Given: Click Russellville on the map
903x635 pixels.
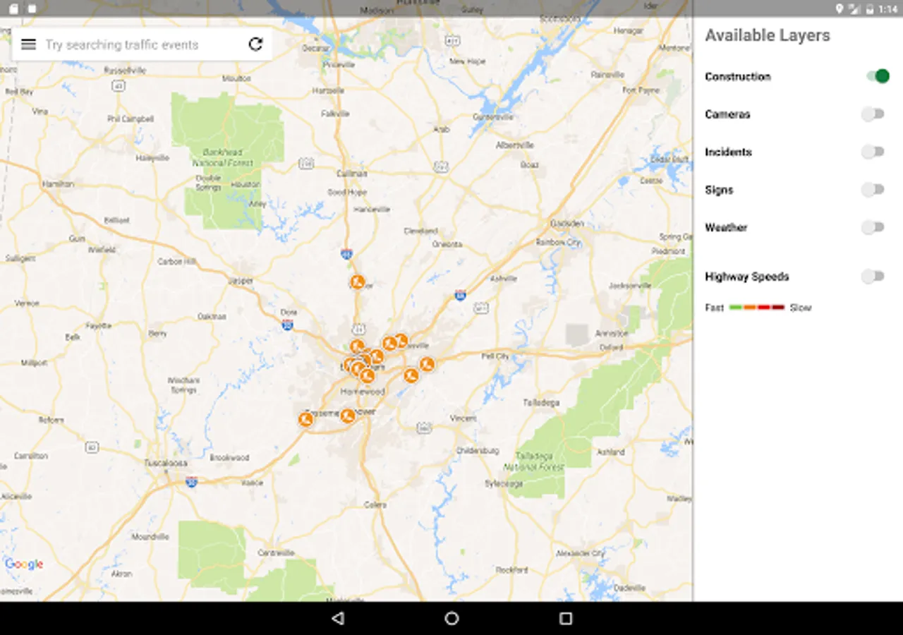Looking at the screenshot, I should pos(124,71).
